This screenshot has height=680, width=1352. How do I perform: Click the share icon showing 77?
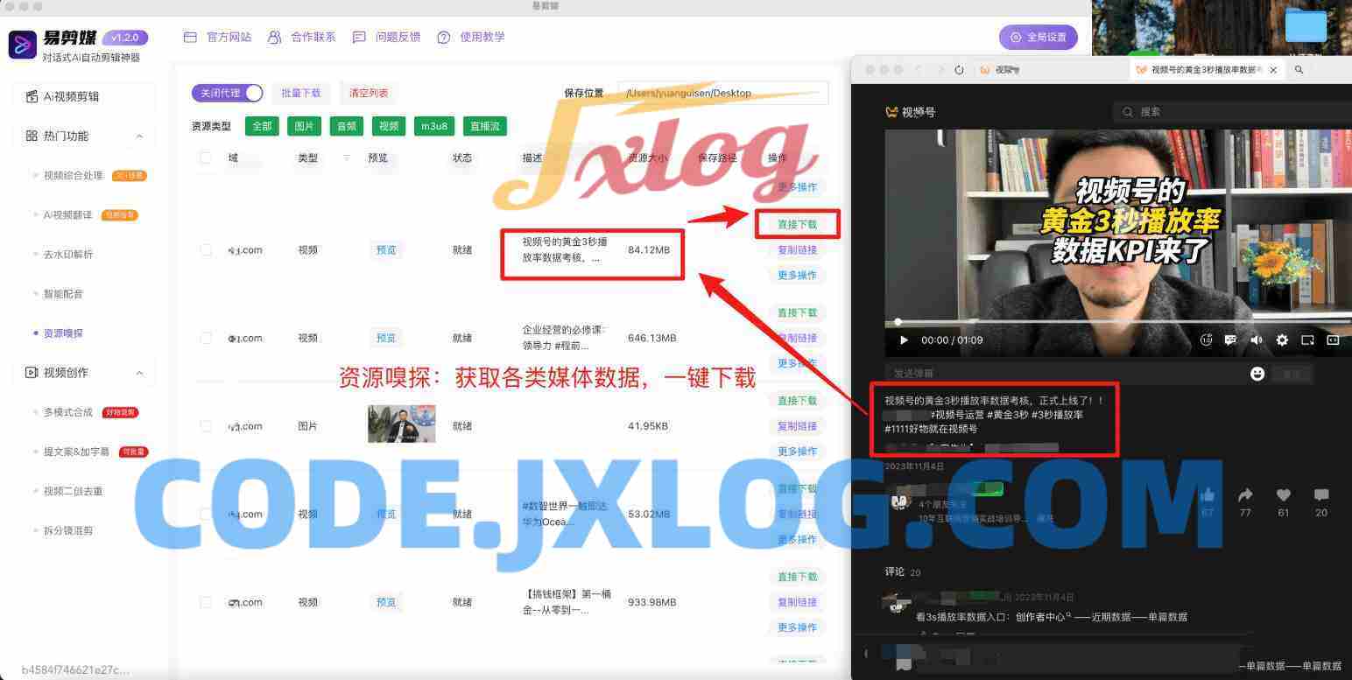(1244, 495)
